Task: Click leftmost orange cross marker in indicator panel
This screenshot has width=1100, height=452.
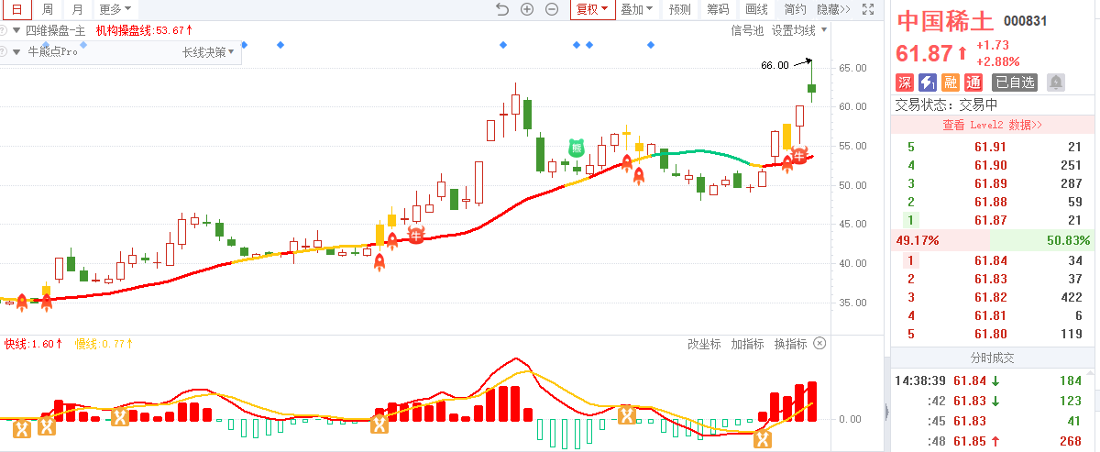Action: click(23, 427)
